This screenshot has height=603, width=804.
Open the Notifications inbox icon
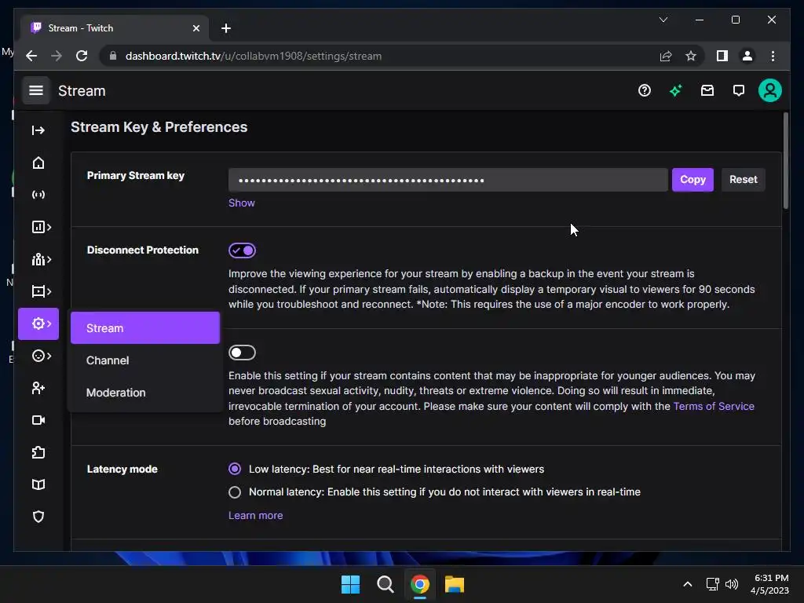click(x=707, y=91)
